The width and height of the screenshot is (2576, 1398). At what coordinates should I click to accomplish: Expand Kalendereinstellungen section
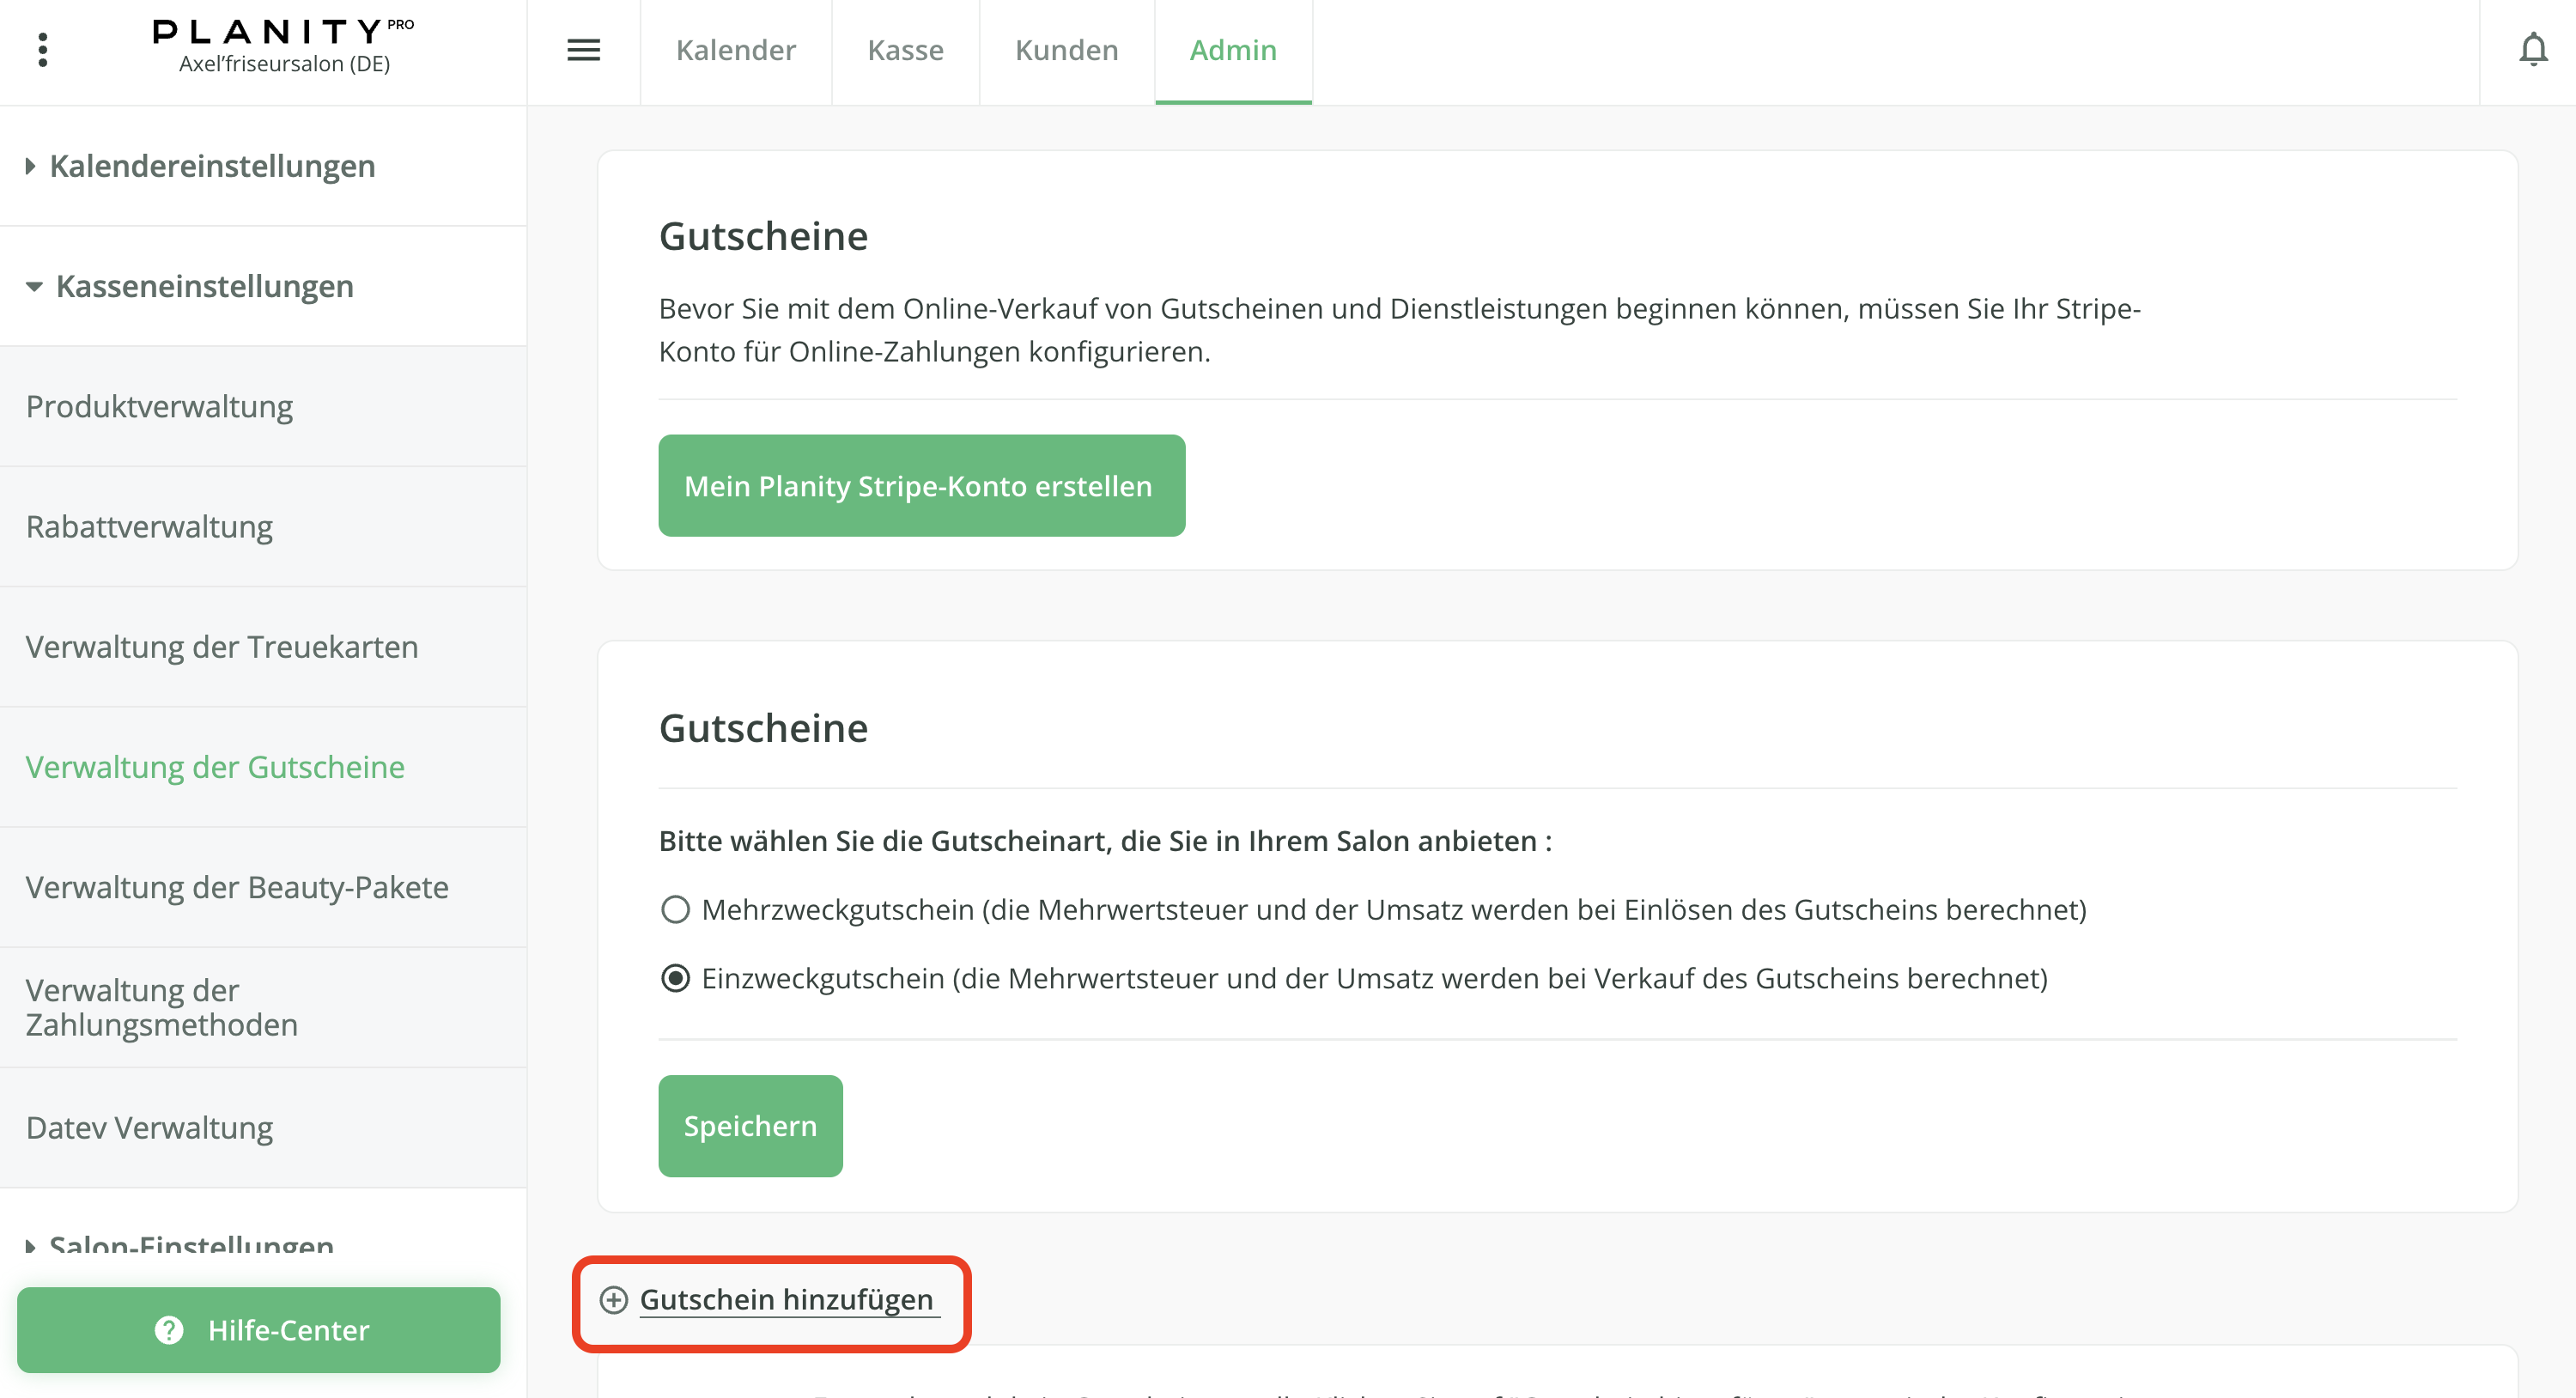point(212,166)
